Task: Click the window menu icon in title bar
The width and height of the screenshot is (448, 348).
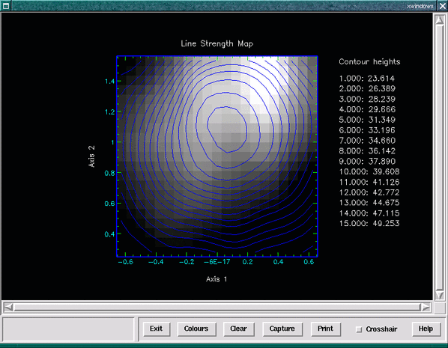Action: [5, 5]
